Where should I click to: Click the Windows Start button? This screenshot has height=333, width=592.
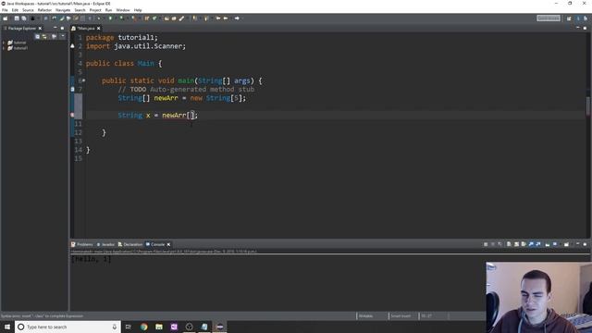(x=7, y=327)
